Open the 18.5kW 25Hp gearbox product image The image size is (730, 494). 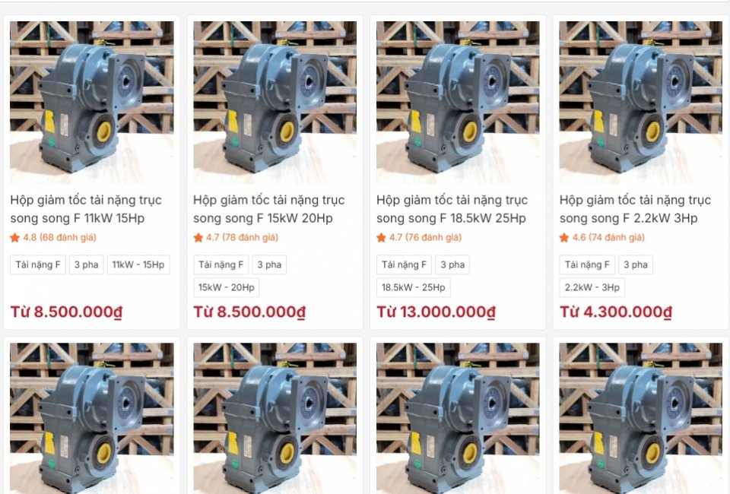[458, 103]
